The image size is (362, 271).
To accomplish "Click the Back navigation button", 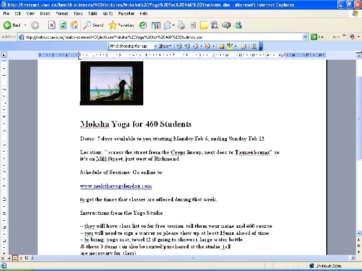I will pos(12,25).
